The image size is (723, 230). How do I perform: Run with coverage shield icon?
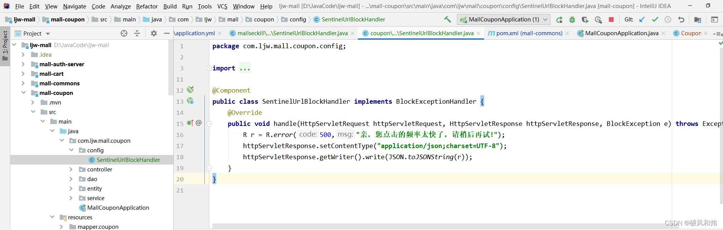585,20
